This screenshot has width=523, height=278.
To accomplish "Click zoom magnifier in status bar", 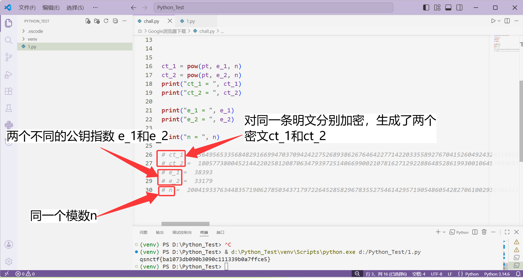I will (357, 274).
